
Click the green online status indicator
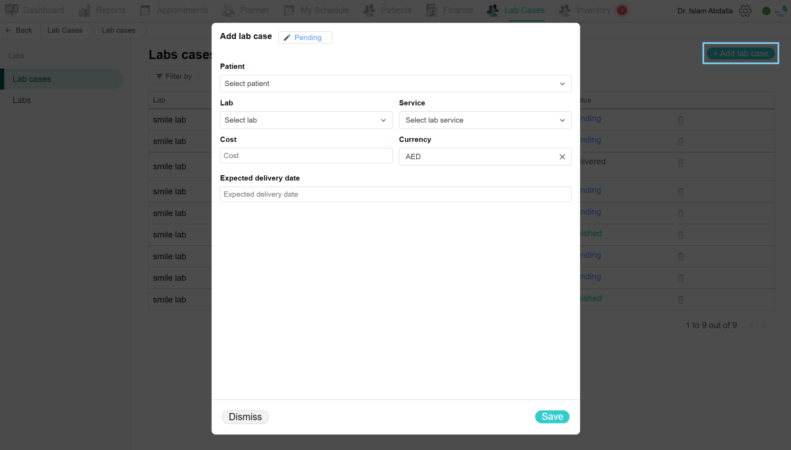tap(766, 11)
